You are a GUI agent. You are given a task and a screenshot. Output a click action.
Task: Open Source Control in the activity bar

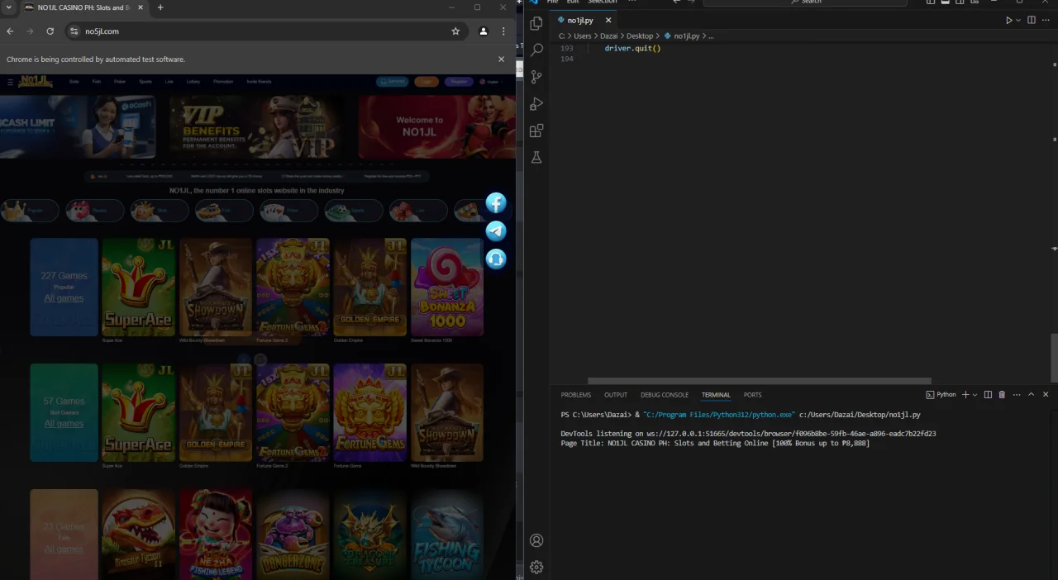click(536, 77)
